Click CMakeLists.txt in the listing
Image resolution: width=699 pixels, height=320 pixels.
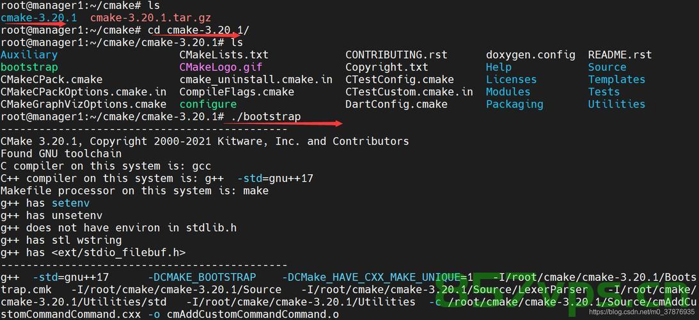pyautogui.click(x=224, y=55)
